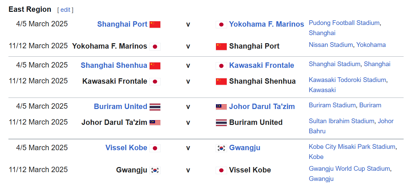Visit Kawasaki Todoroki Stadium page
The height and width of the screenshot is (190, 408).
[x=347, y=80]
